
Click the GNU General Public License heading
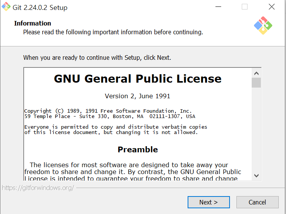(x=138, y=79)
